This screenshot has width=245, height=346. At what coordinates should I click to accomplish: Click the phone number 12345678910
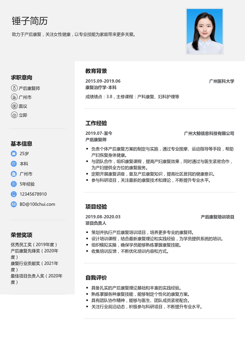click(33, 194)
